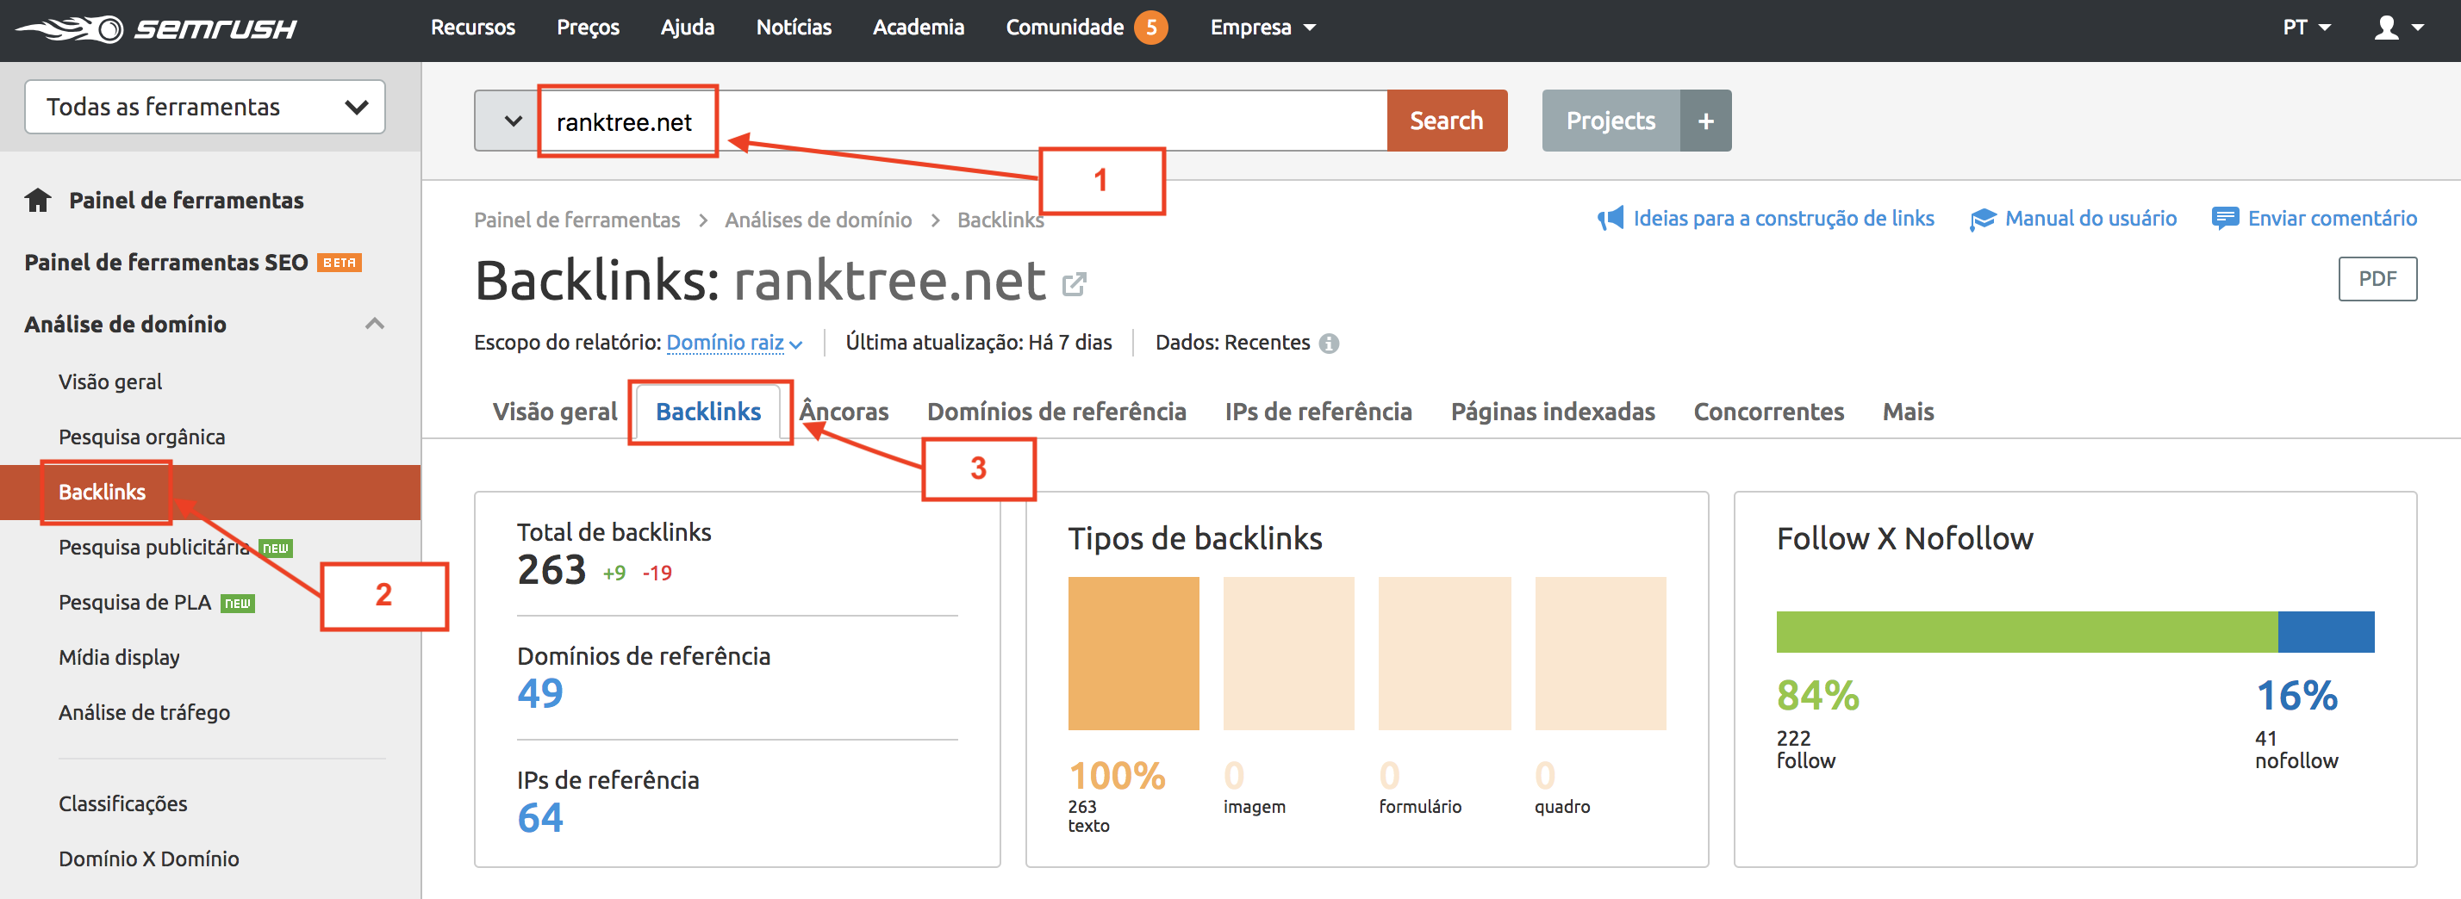The width and height of the screenshot is (2461, 899).
Task: Click the comment bubble feedback icon
Action: click(2224, 219)
